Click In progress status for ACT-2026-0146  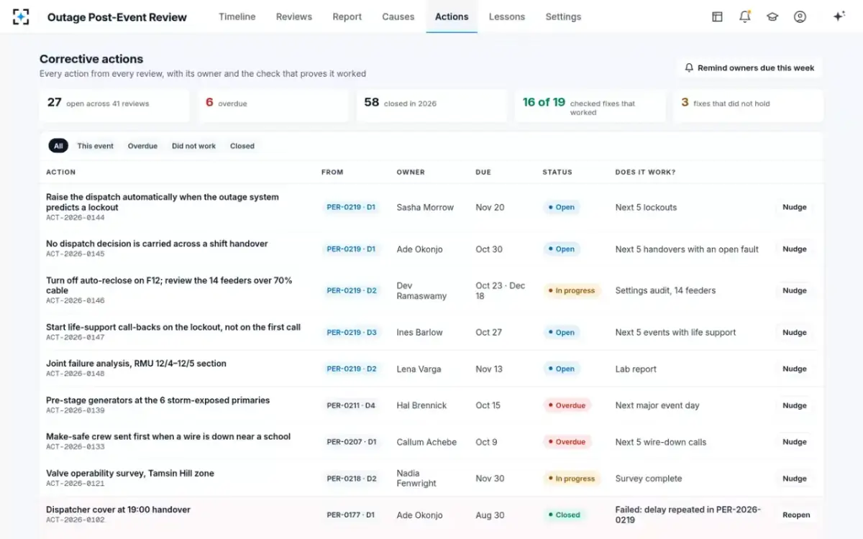coord(572,290)
